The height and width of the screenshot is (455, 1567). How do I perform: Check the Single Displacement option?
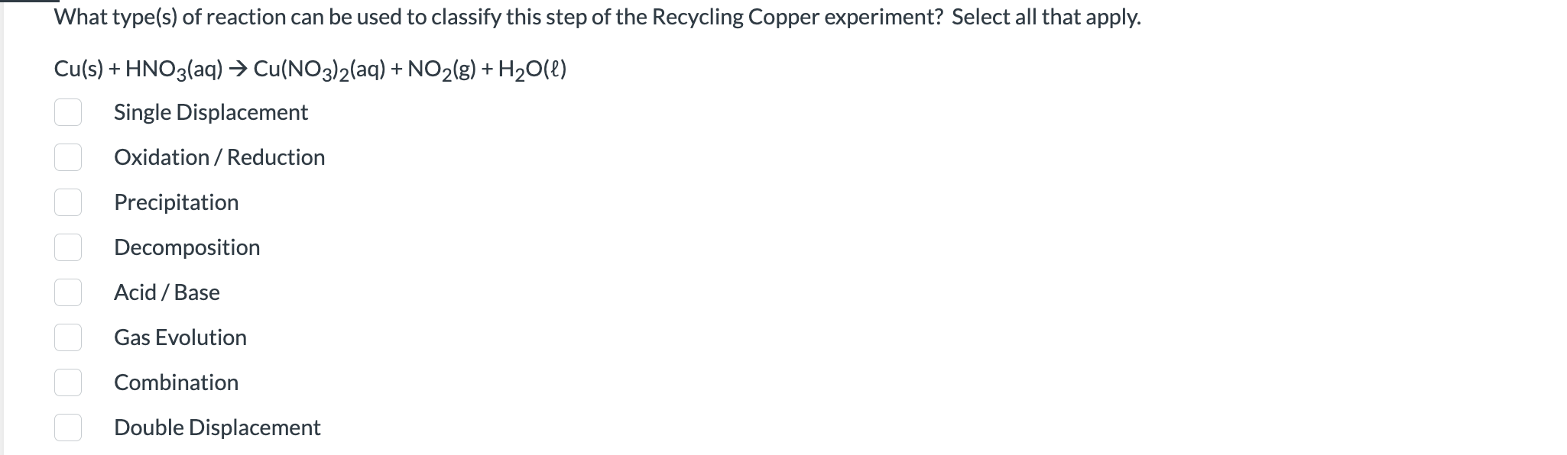coord(68,112)
